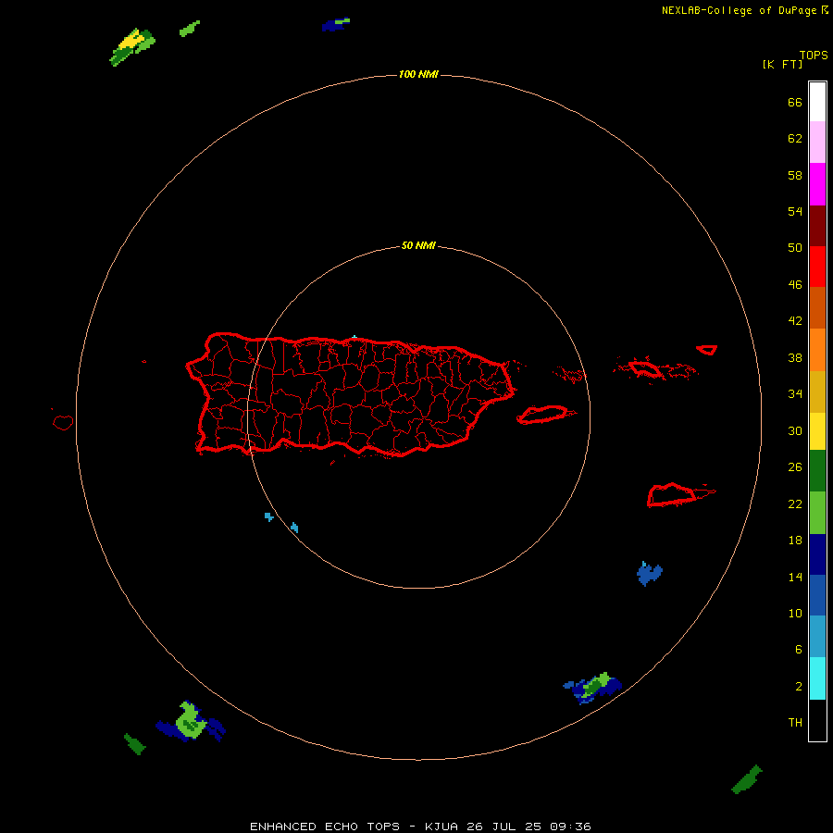The image size is (833, 833).
Task: Click the '18' scale label
Action: pyautogui.click(x=795, y=541)
